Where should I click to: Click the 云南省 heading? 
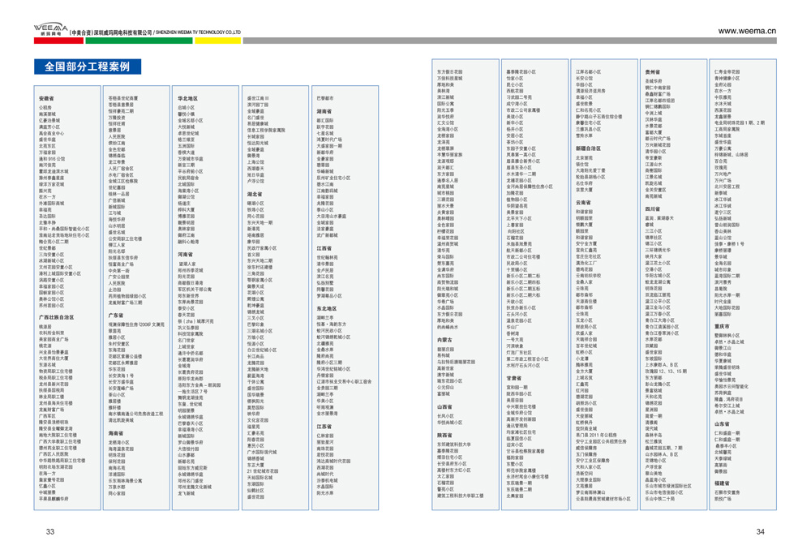click(x=583, y=203)
